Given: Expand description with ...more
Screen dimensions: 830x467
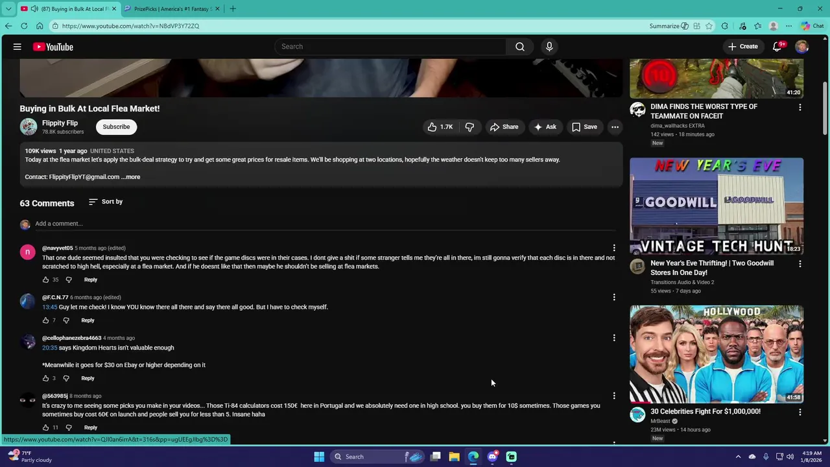Looking at the screenshot, I should pyautogui.click(x=130, y=177).
